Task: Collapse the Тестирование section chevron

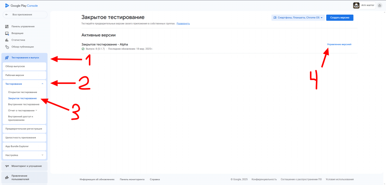Action: coord(42,84)
